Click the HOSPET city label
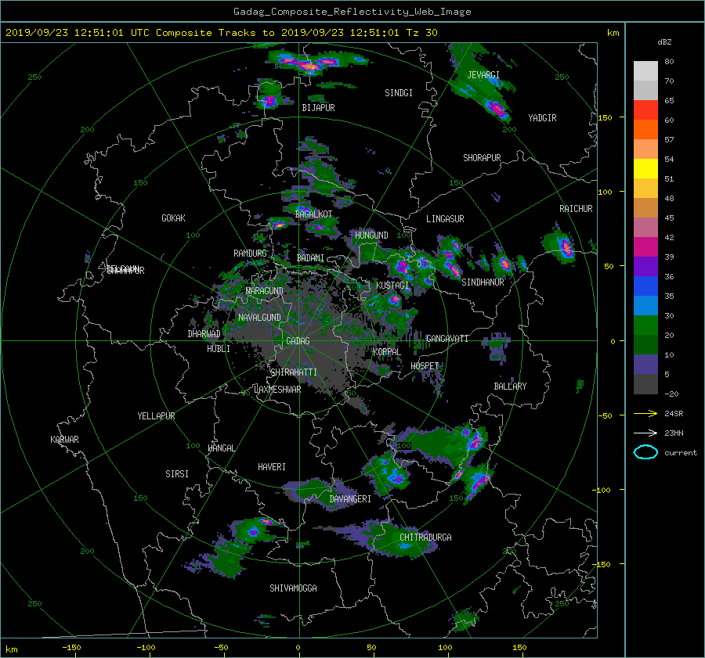 tap(425, 366)
